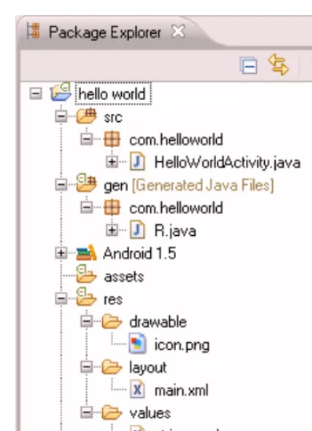Viewport: 312px width, 431px height.
Task: Click the main.xml file icon
Action: (138, 389)
